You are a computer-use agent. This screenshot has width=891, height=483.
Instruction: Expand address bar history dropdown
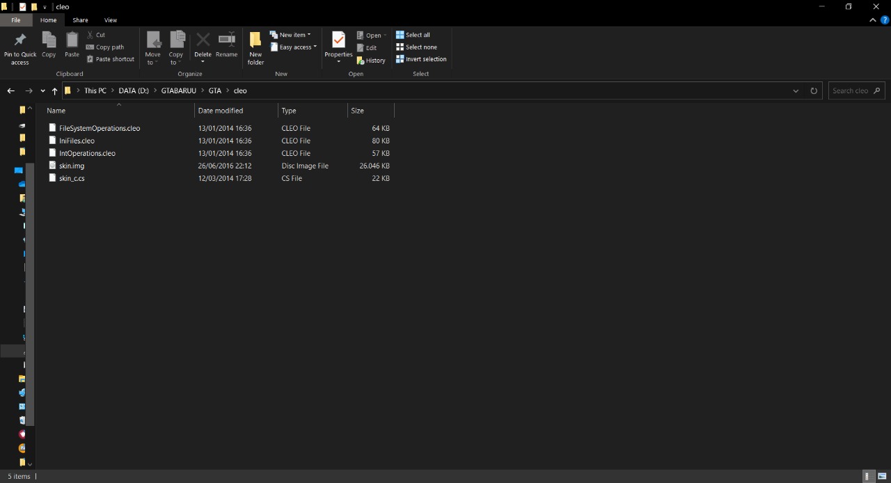796,90
